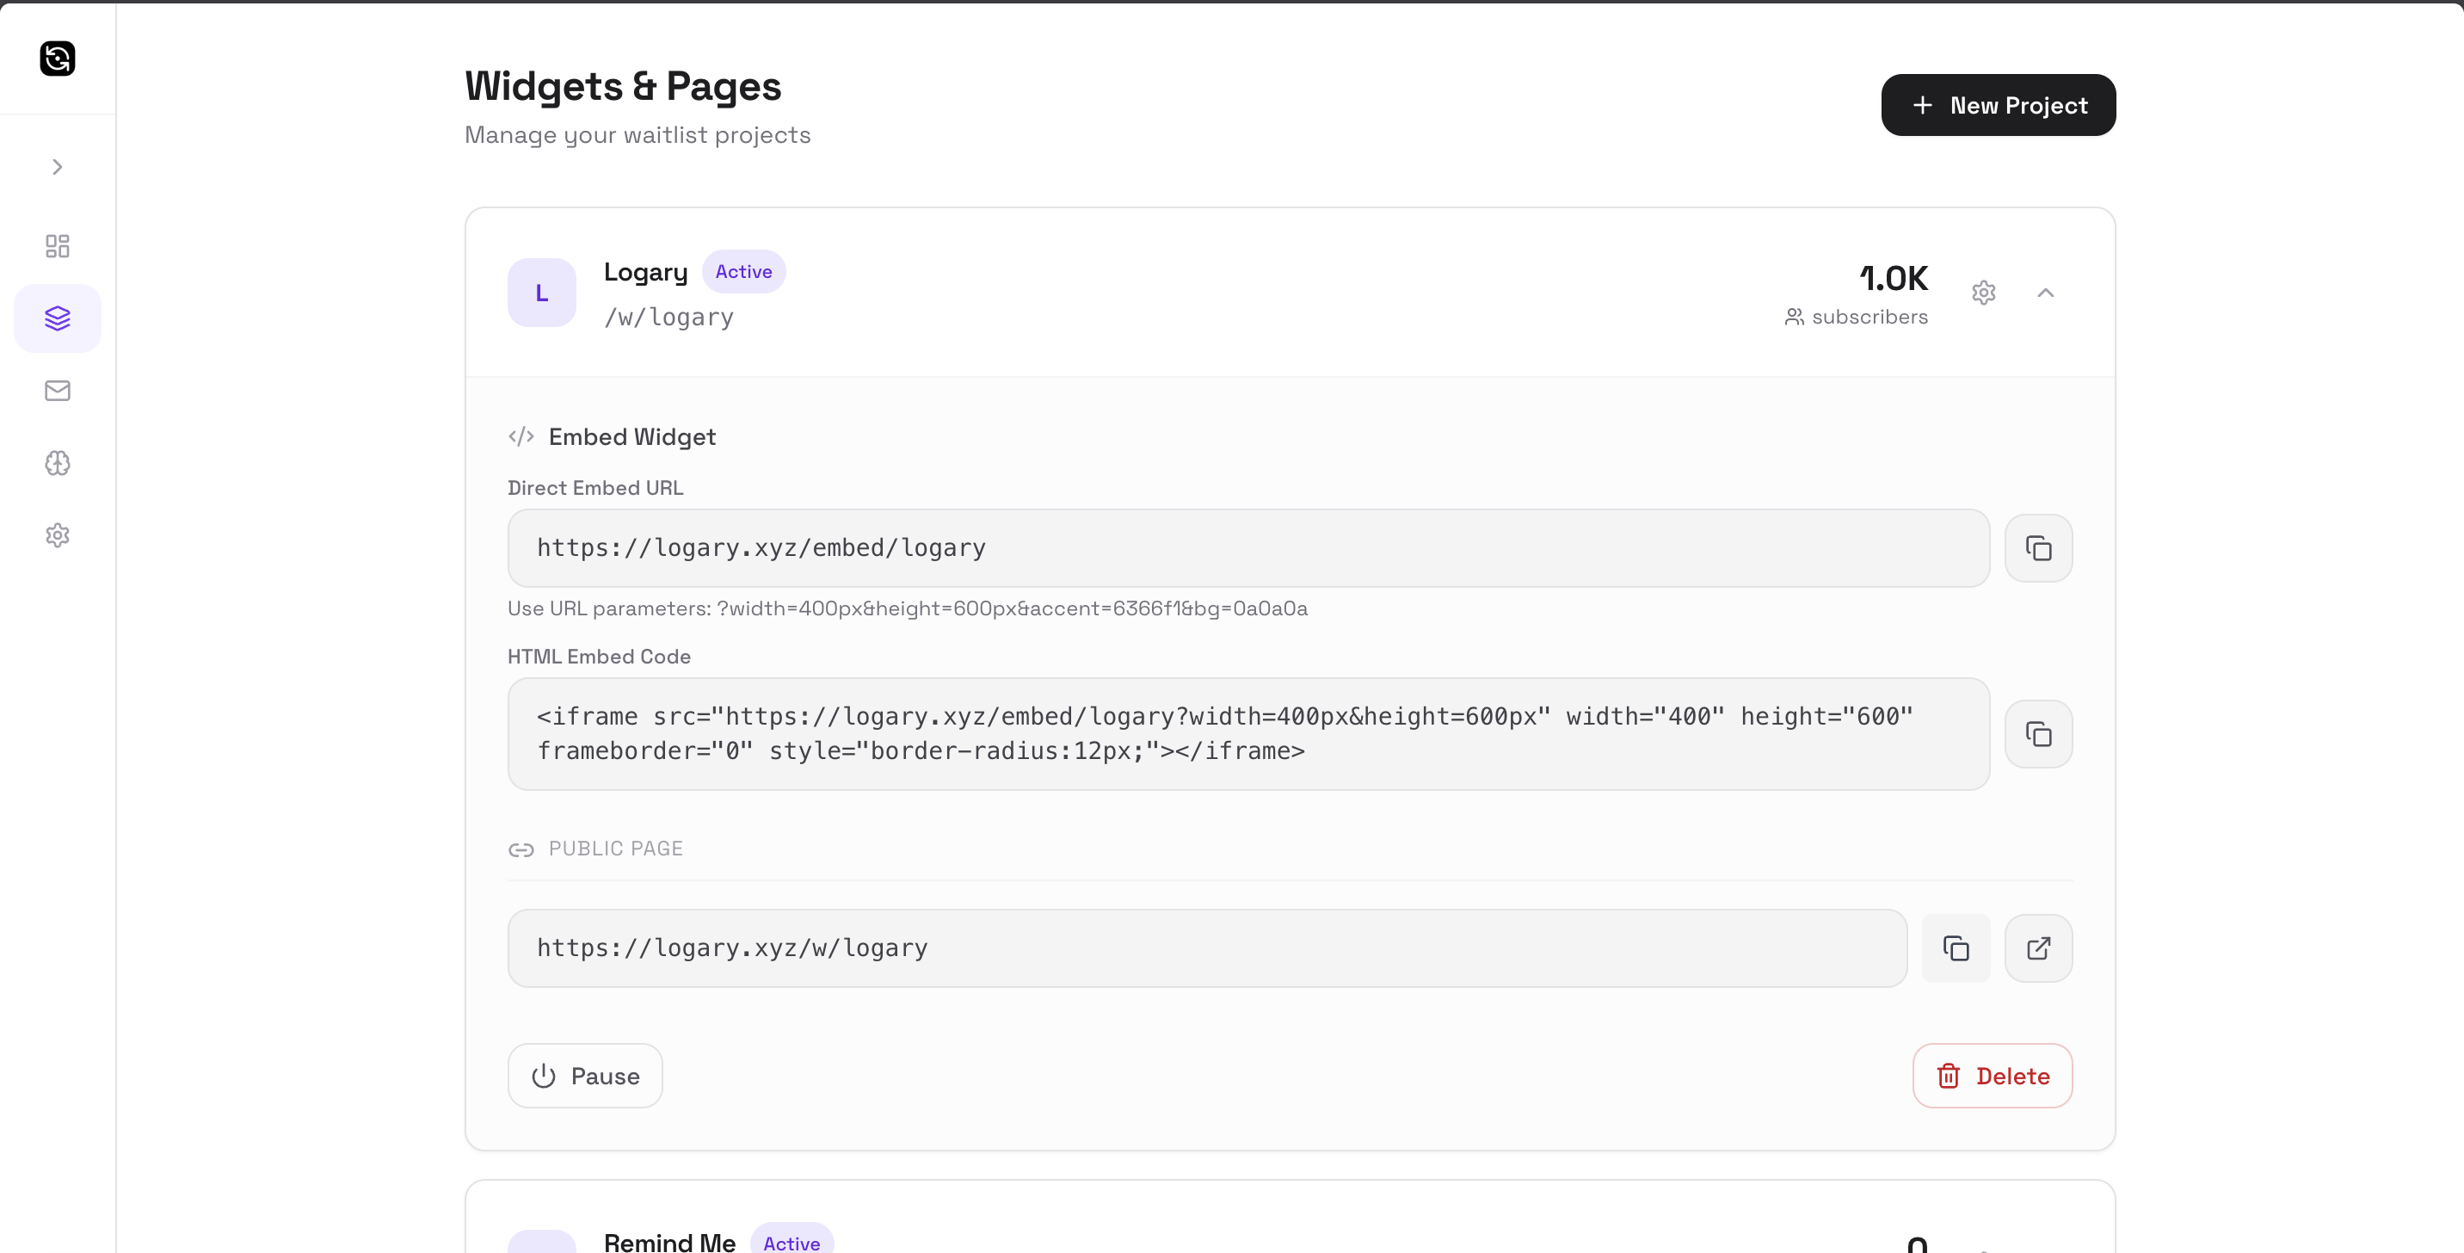This screenshot has height=1253, width=2464.
Task: Click the Direct Embed URL field
Action: (x=1247, y=548)
